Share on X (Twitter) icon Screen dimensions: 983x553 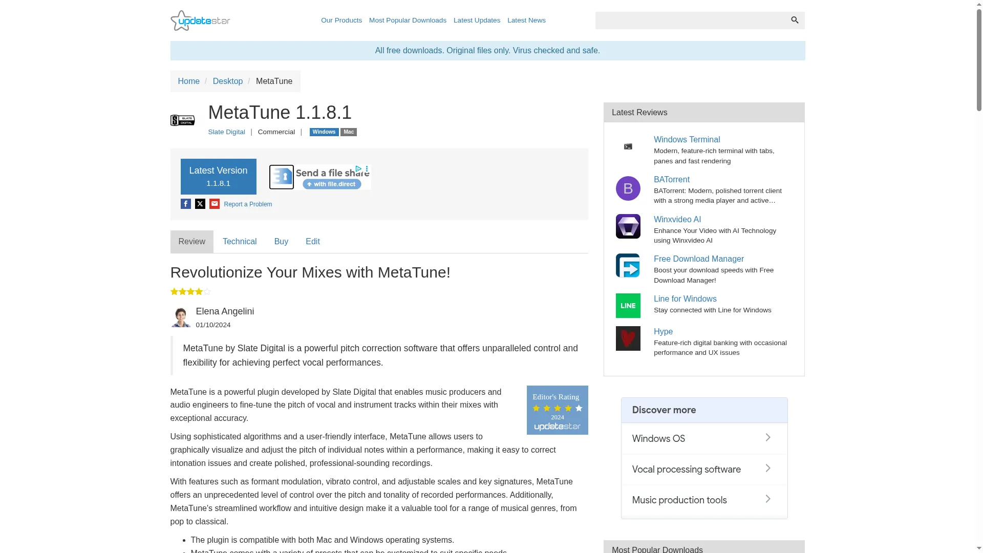[x=200, y=204]
